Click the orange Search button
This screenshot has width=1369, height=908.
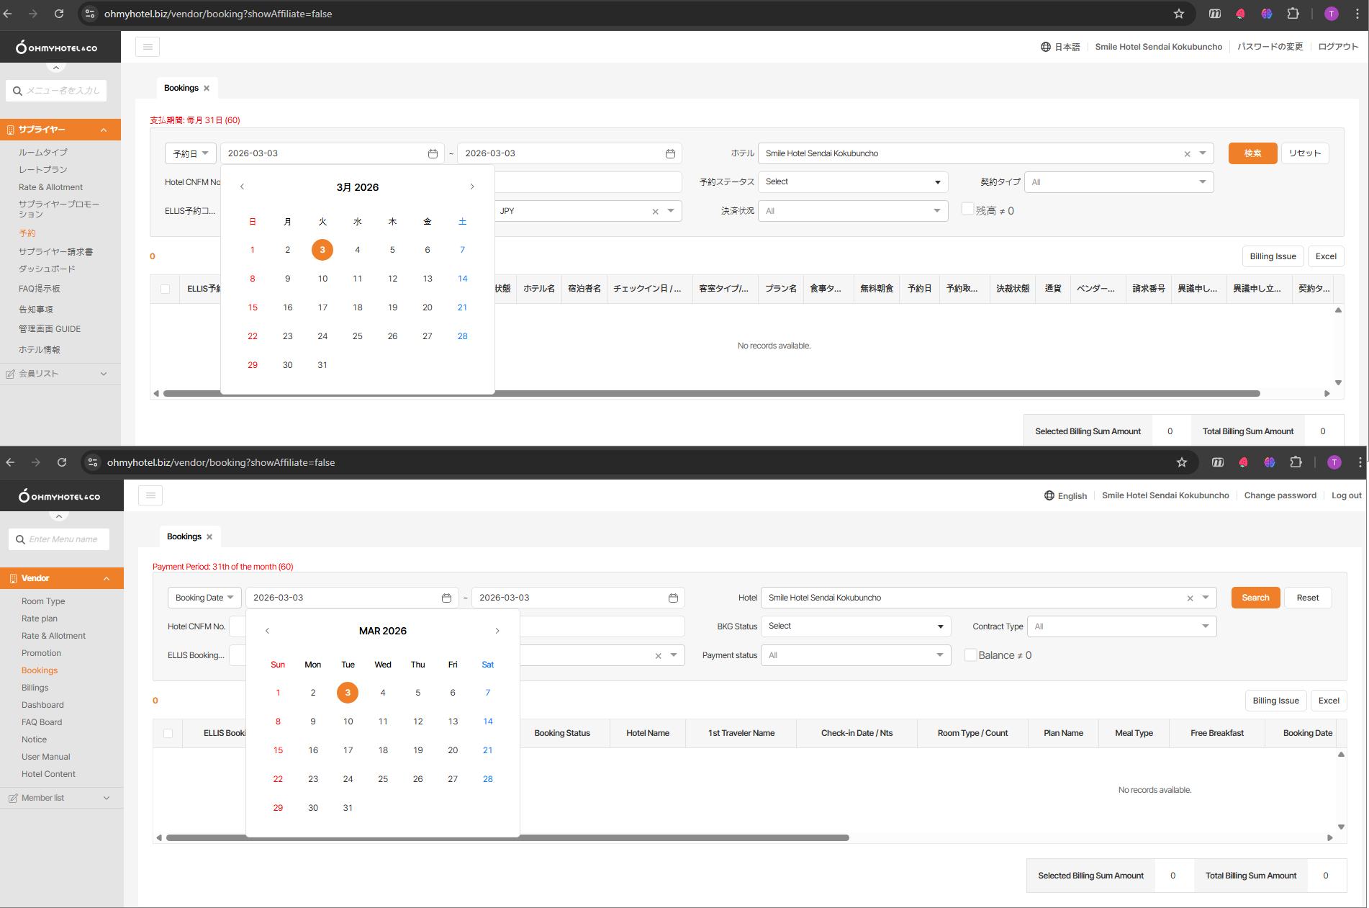(x=1255, y=598)
